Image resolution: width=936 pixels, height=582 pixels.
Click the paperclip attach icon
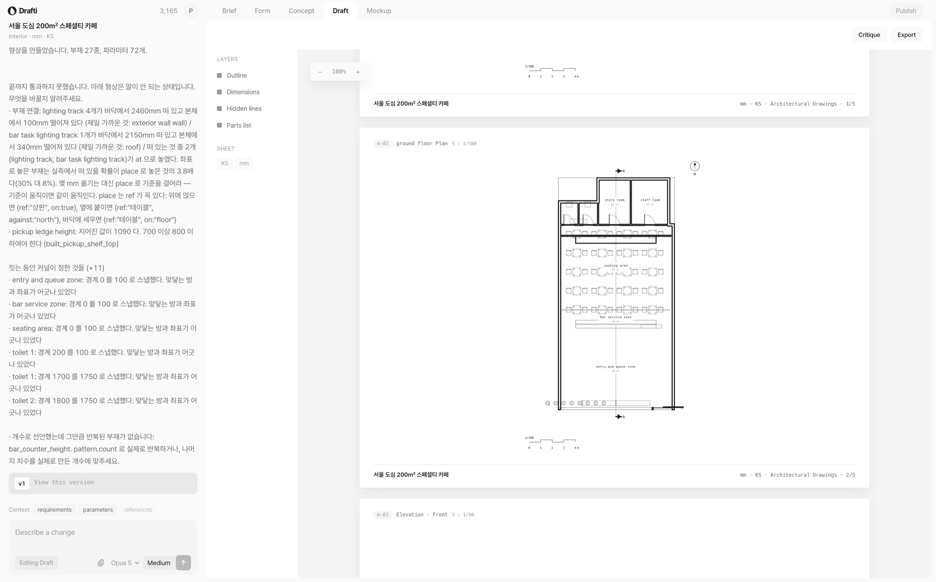[101, 563]
